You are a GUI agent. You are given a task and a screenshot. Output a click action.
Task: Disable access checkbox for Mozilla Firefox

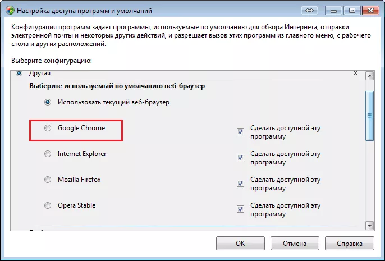tap(240, 183)
